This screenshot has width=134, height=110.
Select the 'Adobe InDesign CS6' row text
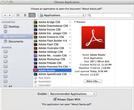[51, 52]
